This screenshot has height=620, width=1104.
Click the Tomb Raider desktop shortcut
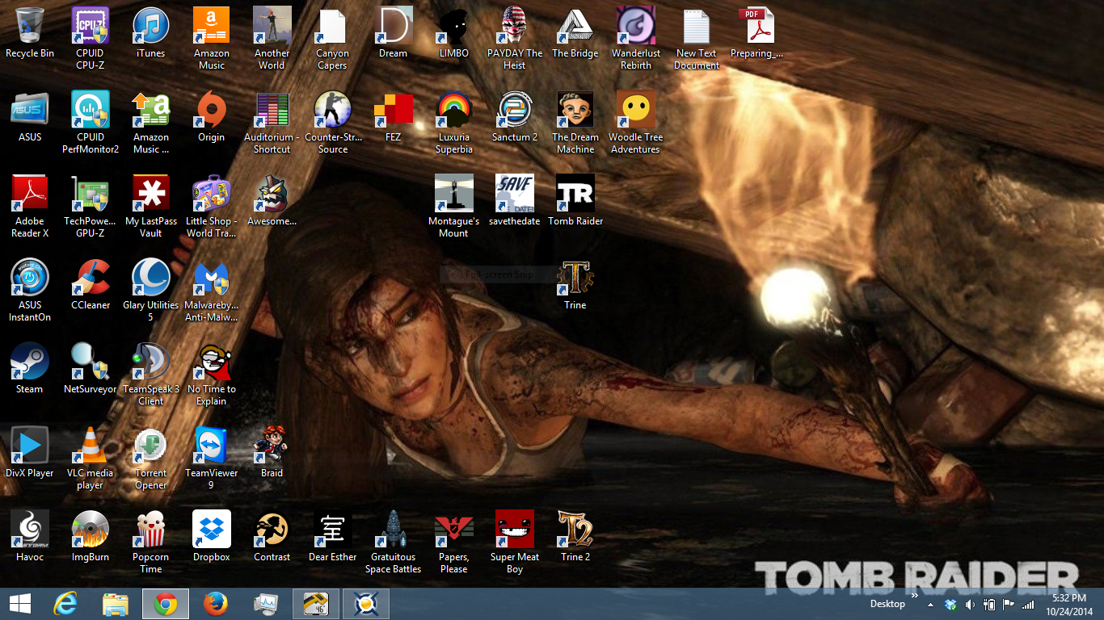coord(575,194)
